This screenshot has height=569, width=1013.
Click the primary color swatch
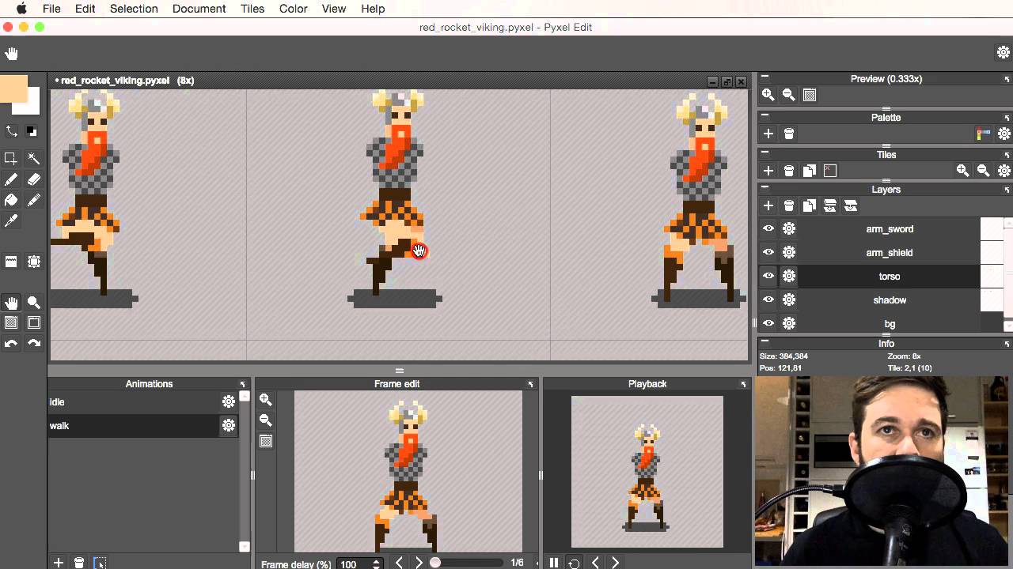13,89
